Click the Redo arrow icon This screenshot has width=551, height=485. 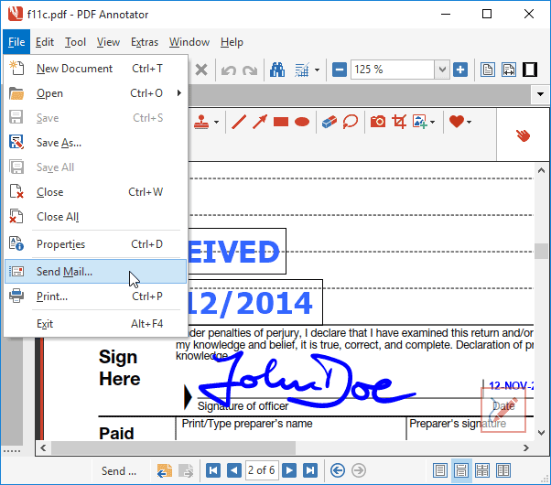[x=250, y=70]
